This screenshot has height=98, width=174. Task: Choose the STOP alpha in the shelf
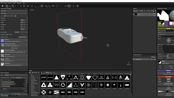(43, 78)
